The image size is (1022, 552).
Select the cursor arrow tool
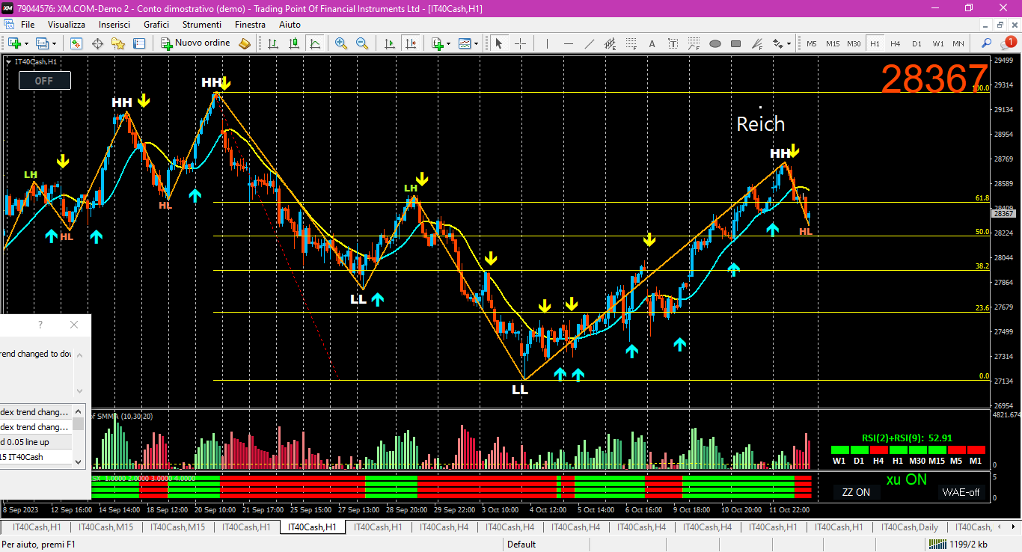tap(499, 43)
